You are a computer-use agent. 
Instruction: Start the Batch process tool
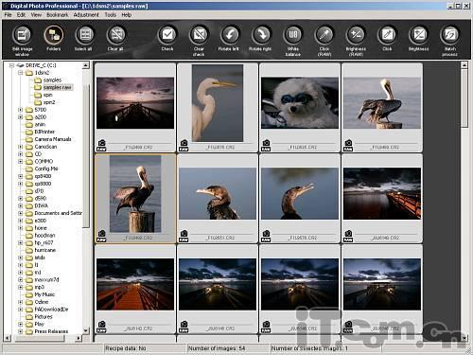450,35
